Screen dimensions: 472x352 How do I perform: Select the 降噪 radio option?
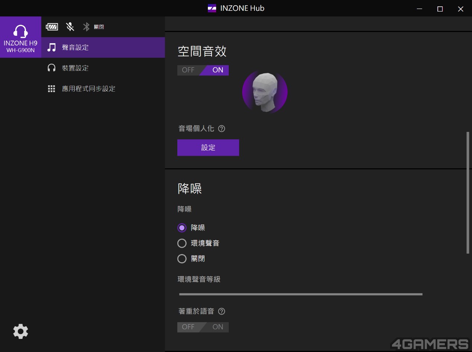(x=182, y=228)
